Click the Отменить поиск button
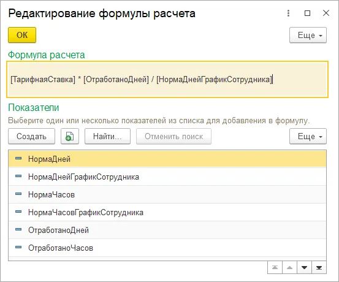339x282 pixels. [x=173, y=136]
